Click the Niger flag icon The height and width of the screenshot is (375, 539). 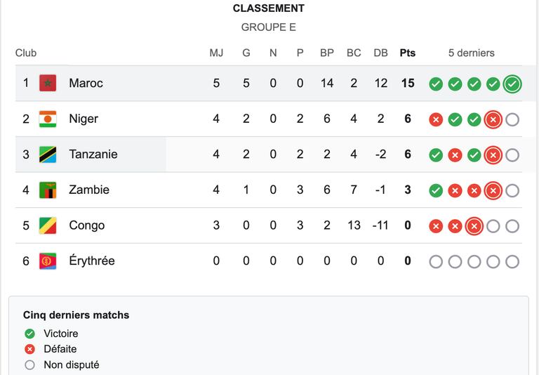(48, 119)
